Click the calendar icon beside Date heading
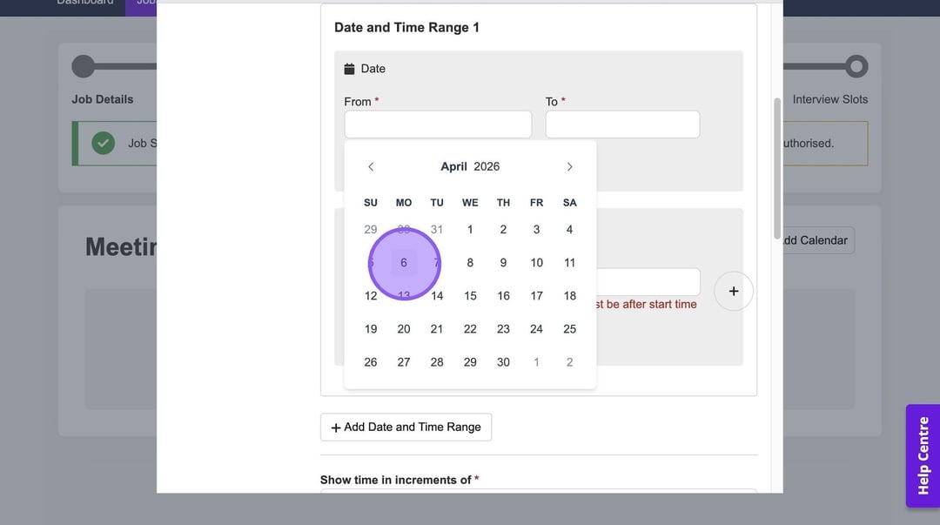This screenshot has width=940, height=525. [x=350, y=69]
